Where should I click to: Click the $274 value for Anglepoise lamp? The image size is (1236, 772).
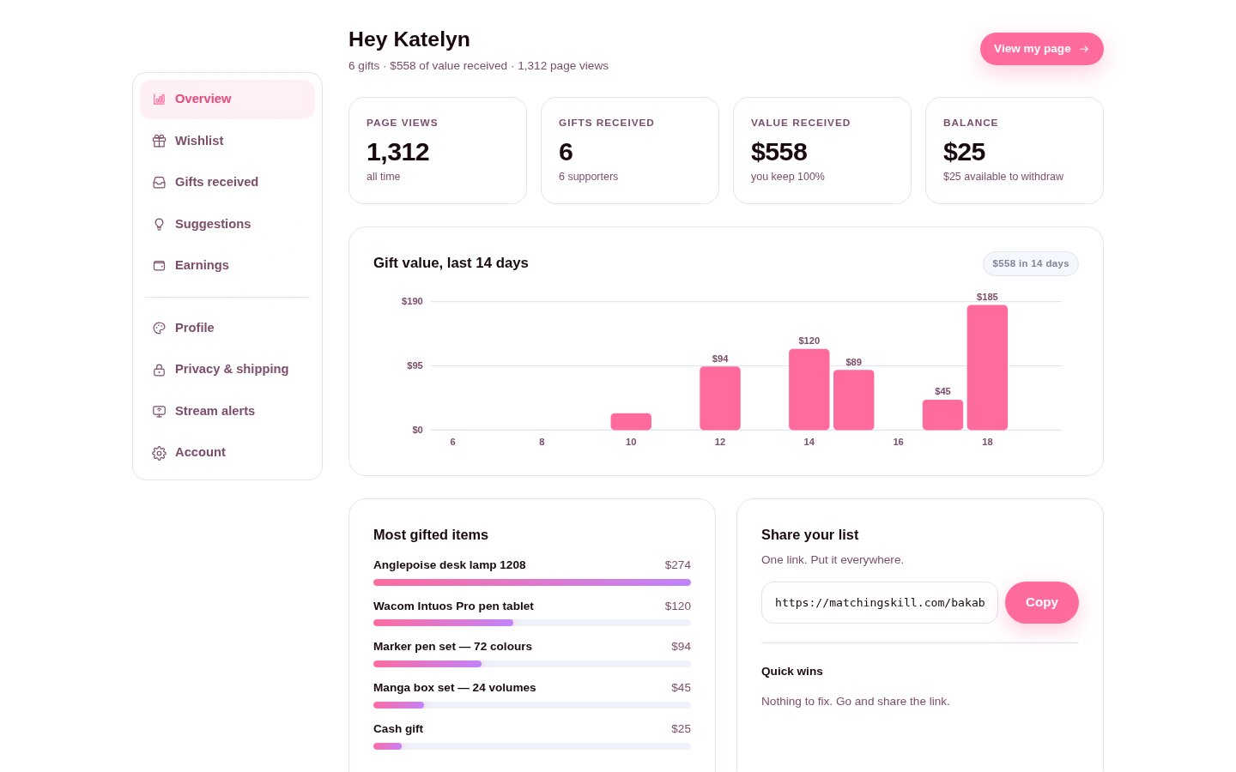[x=678, y=565]
